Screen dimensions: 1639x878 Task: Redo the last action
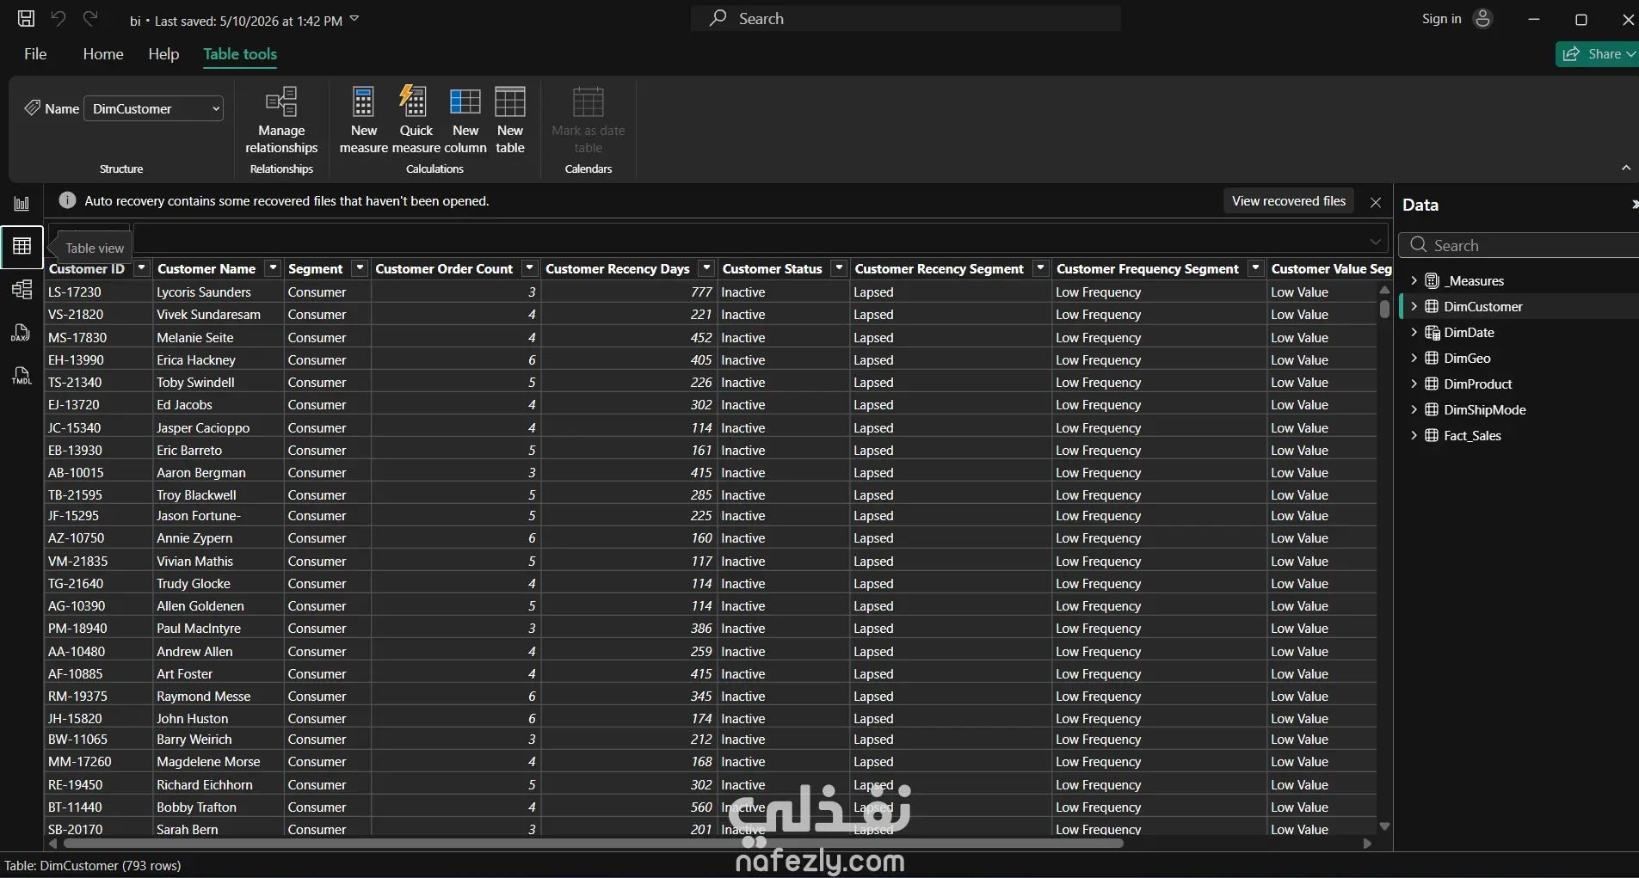pyautogui.click(x=90, y=18)
